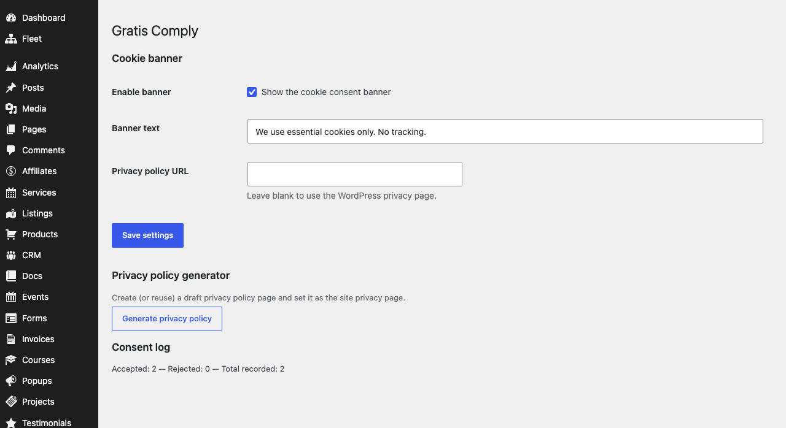Click the Products cart icon
This screenshot has height=428, width=786.
click(11, 234)
